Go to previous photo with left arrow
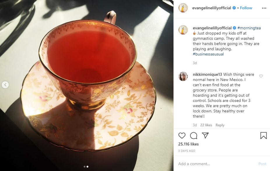270x171 pixels. pyautogui.click(x=5, y=85)
